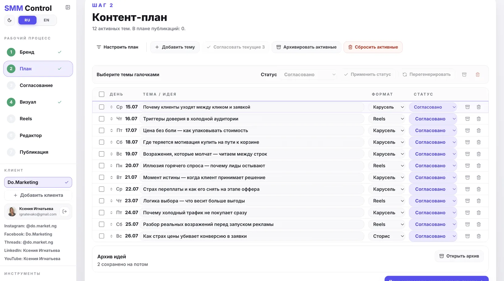The image size is (504, 281).
Task: Switch language to RU
Action: point(27,20)
